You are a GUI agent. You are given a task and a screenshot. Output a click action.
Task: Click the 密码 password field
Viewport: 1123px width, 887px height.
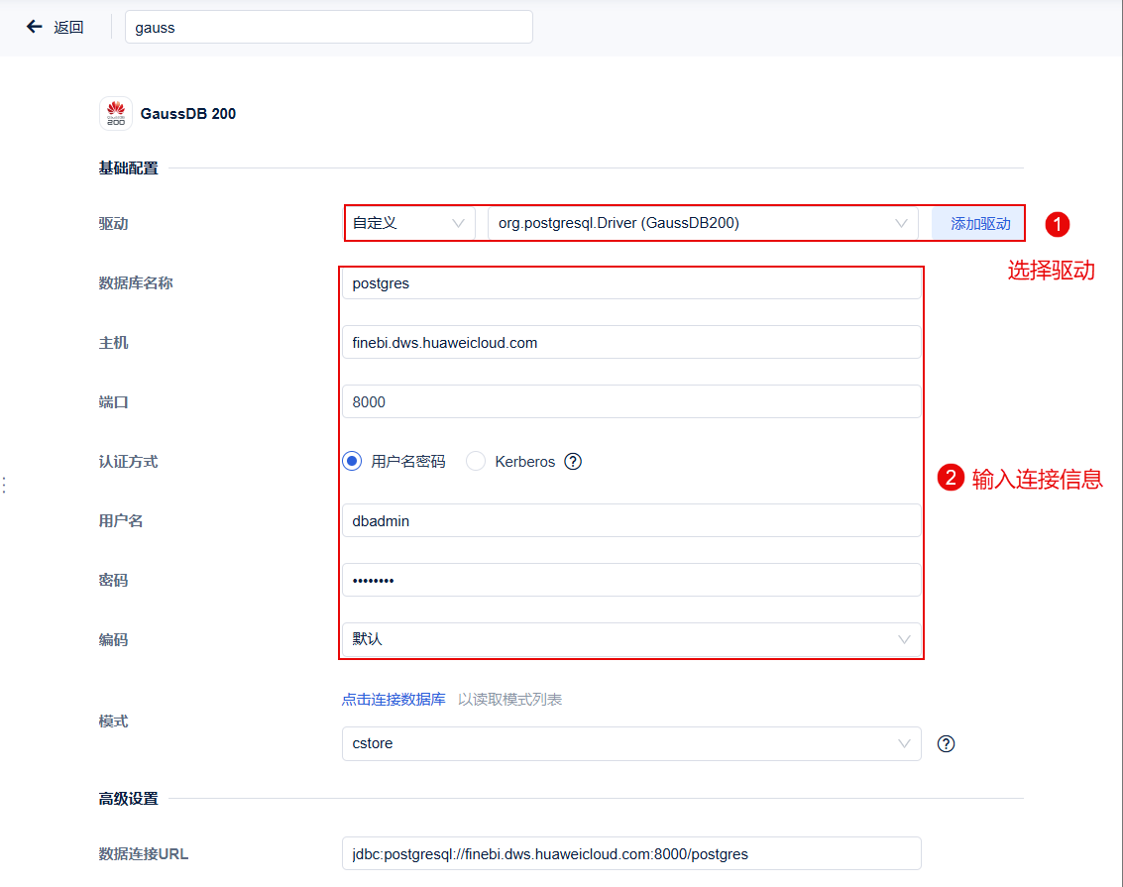coord(631,581)
